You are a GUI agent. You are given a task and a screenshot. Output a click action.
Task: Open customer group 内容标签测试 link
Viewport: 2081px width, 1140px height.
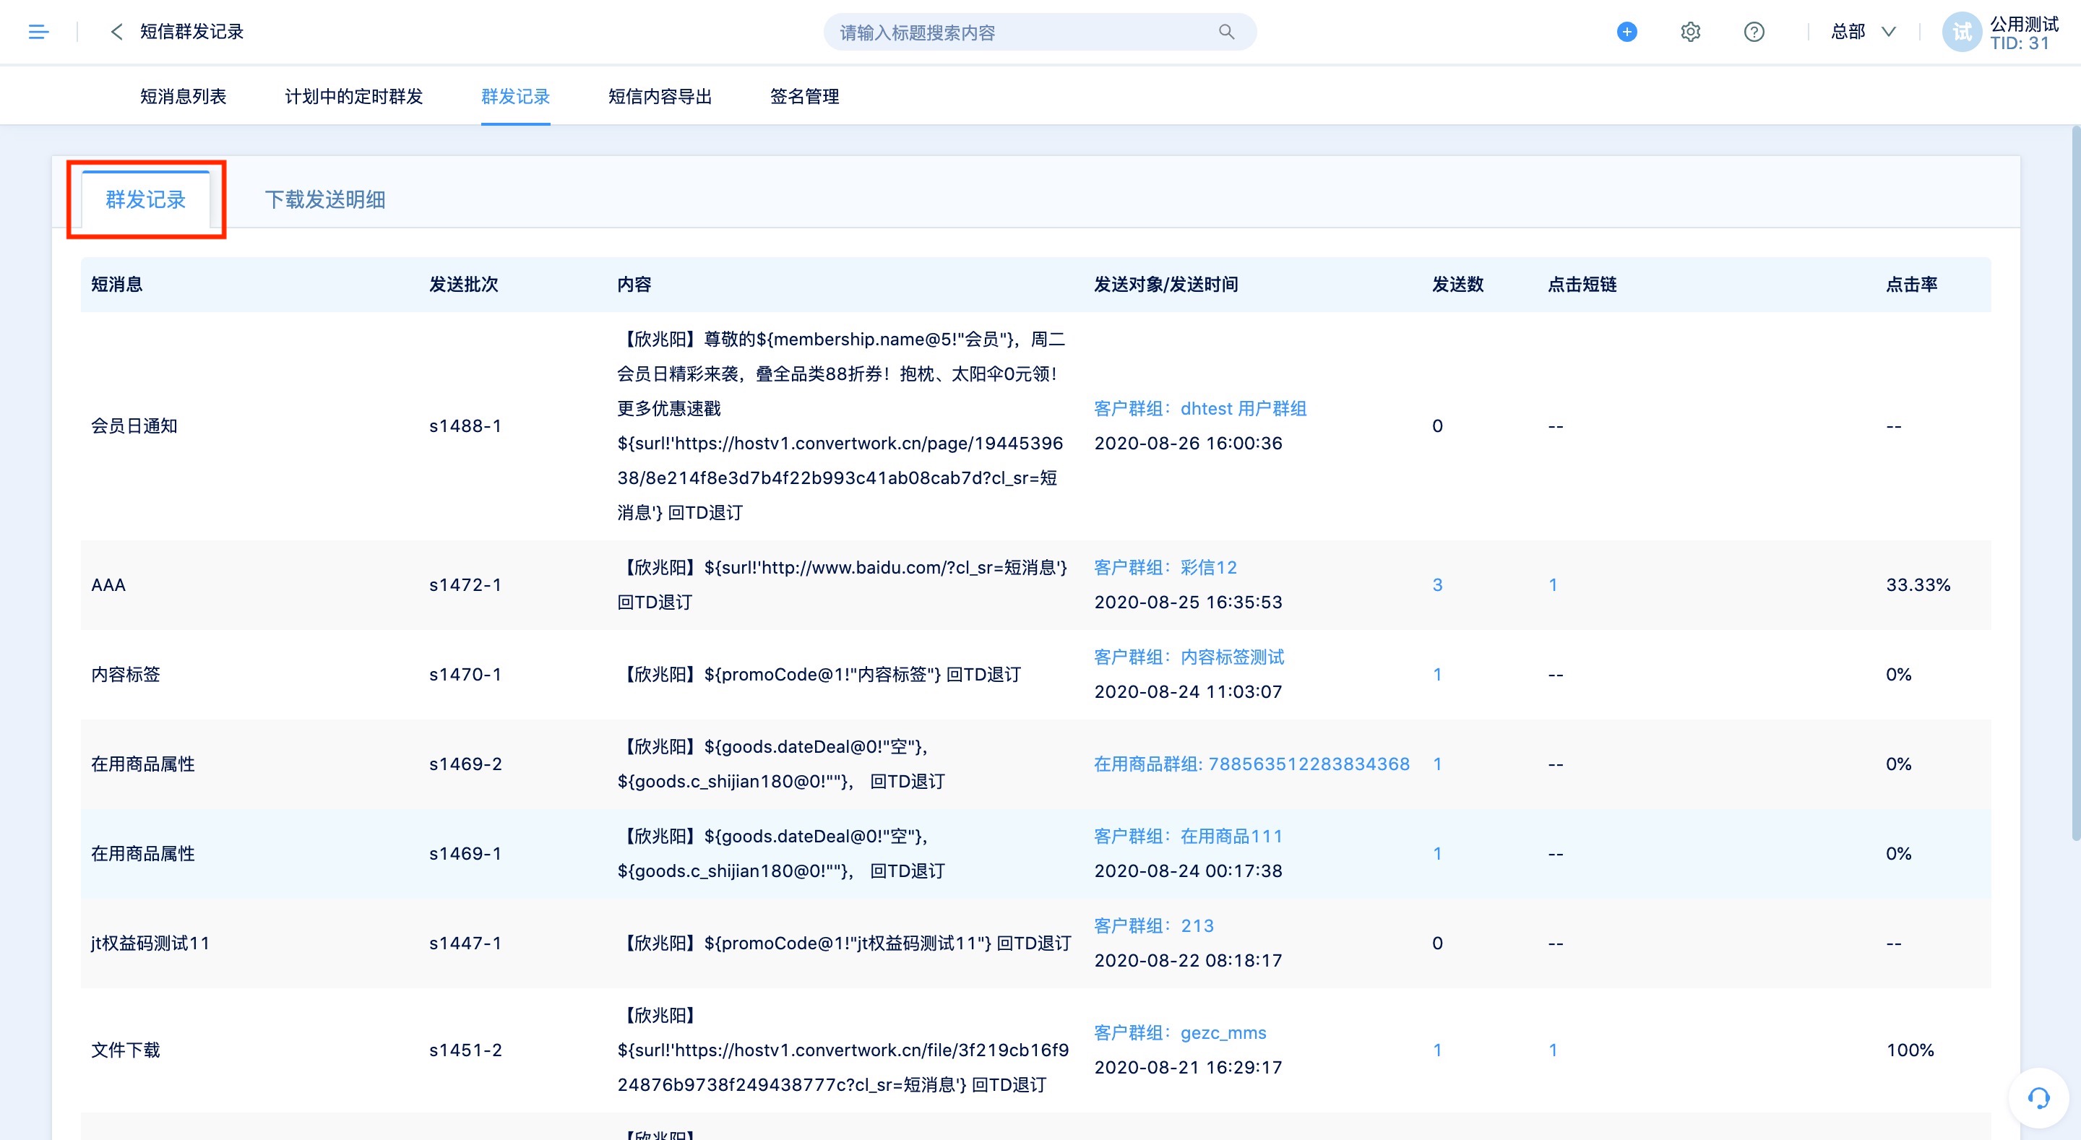tap(1189, 657)
